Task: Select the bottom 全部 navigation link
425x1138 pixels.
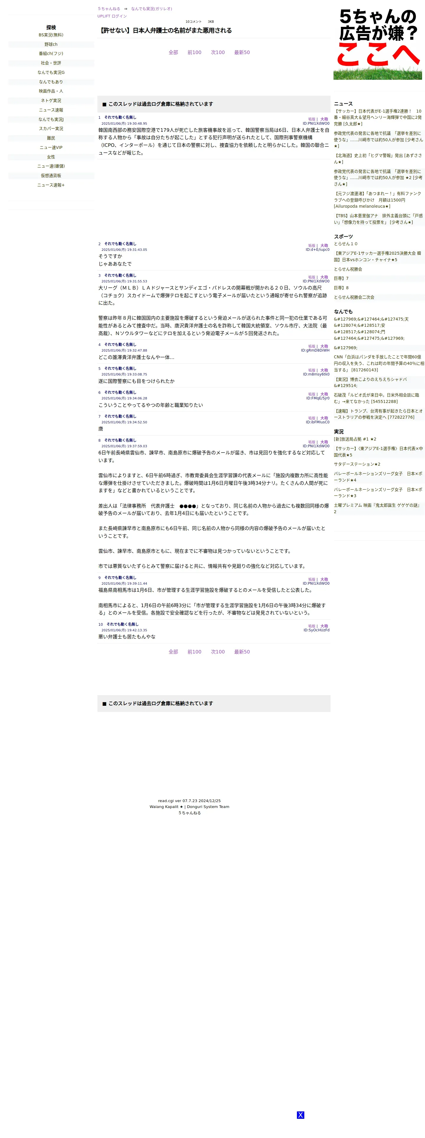Action: 174,652
